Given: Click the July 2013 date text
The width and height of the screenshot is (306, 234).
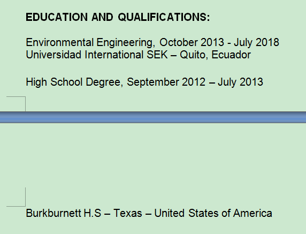Looking at the screenshot, I should point(240,82).
